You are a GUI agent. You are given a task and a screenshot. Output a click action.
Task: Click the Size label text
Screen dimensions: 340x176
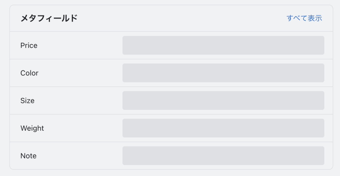pyautogui.click(x=28, y=101)
